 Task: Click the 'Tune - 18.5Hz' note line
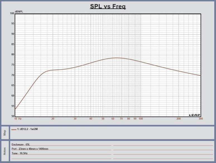coord(20,153)
